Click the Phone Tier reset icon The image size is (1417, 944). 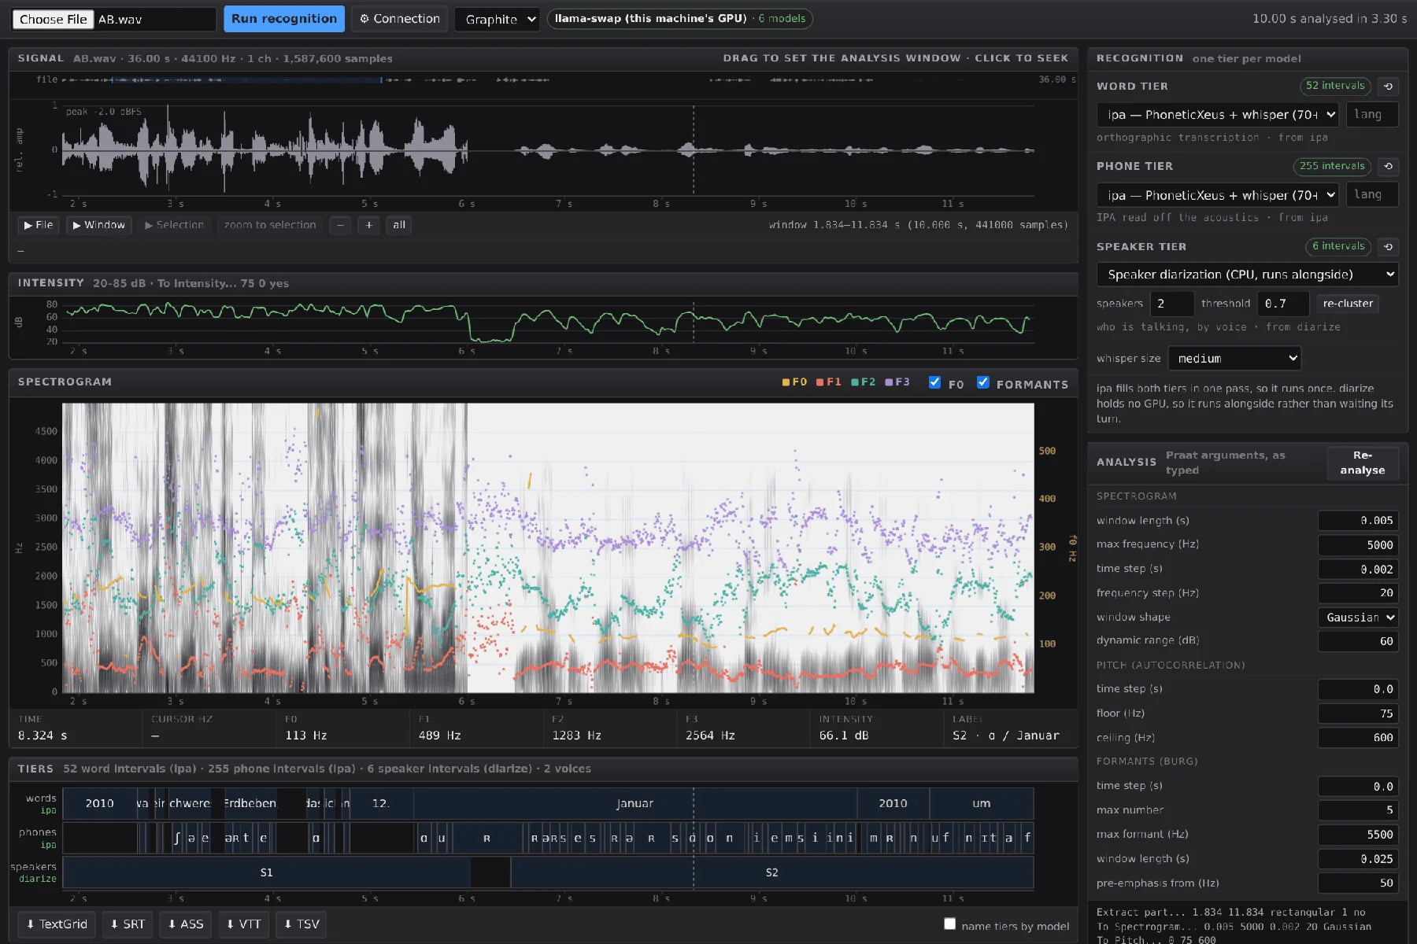[x=1388, y=167]
